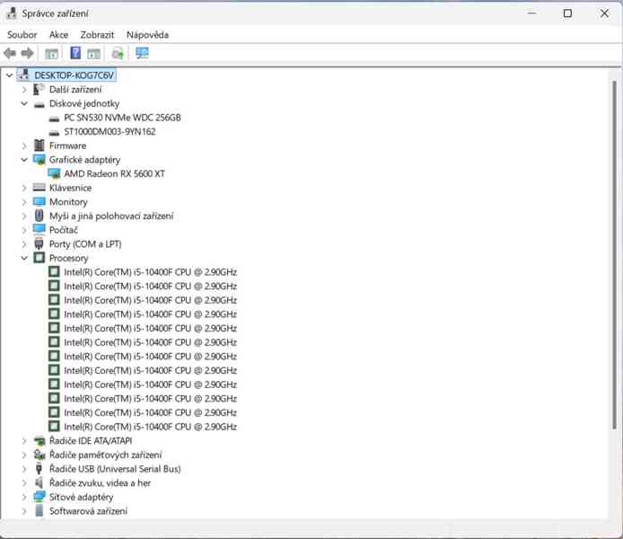This screenshot has height=539, width=623.
Task: Open the Zobrazit menu
Action: (97, 34)
